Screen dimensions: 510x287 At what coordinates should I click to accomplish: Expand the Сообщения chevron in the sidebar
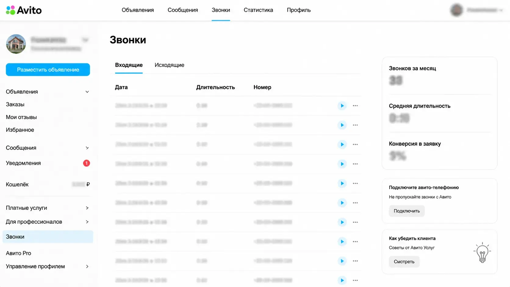click(x=87, y=148)
